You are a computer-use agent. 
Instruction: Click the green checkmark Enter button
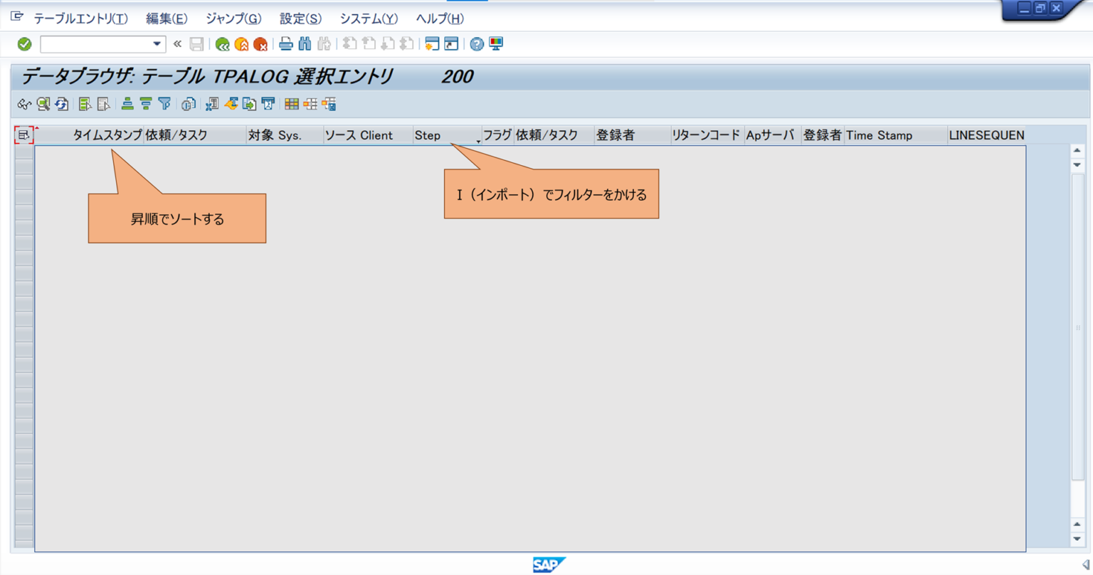coord(23,43)
